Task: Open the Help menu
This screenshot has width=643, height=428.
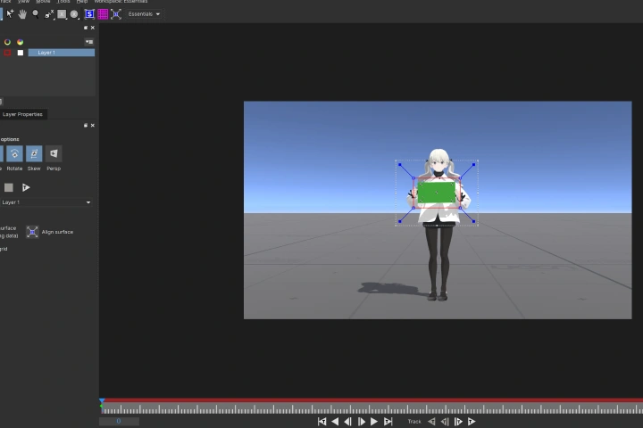Action: click(82, 1)
